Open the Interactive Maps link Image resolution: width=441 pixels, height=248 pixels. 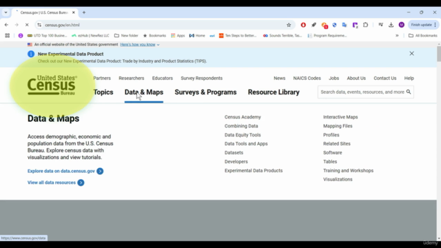tap(340, 117)
